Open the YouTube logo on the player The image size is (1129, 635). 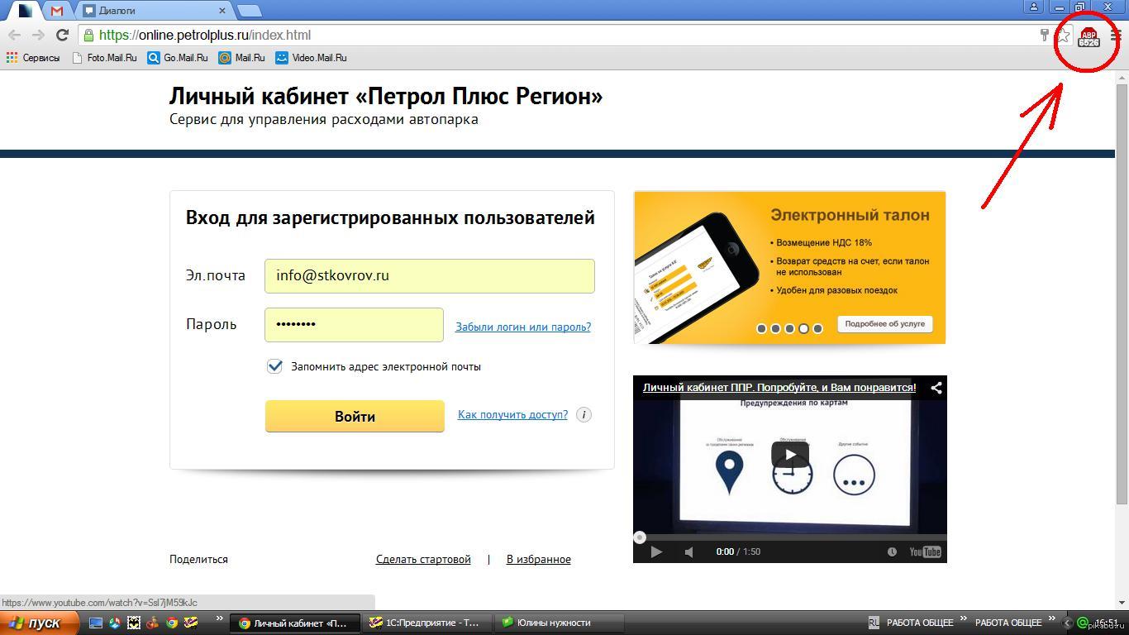tap(925, 551)
